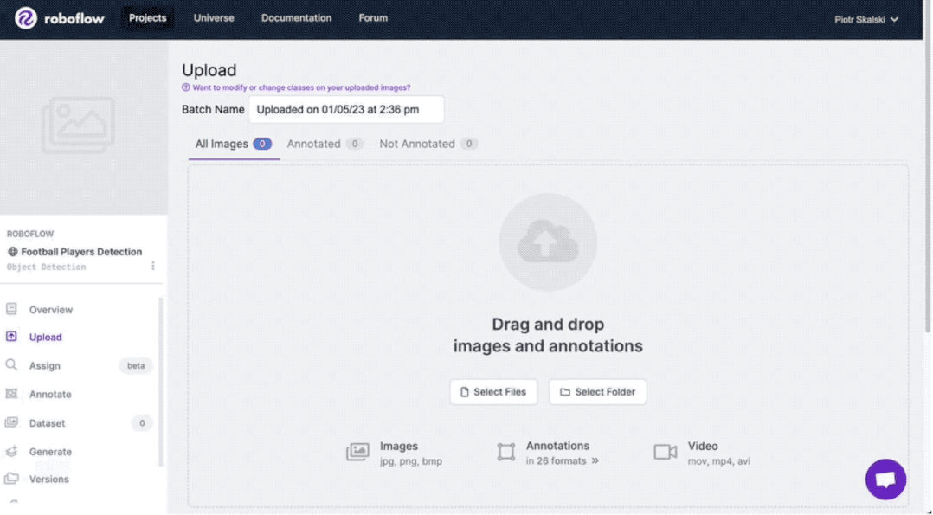
Task: Click the Annotate sidebar icon
Action: (x=11, y=394)
